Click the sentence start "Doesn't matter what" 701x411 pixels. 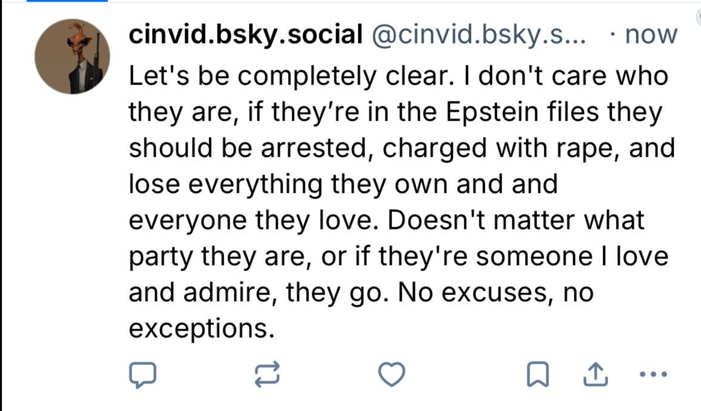click(x=515, y=220)
